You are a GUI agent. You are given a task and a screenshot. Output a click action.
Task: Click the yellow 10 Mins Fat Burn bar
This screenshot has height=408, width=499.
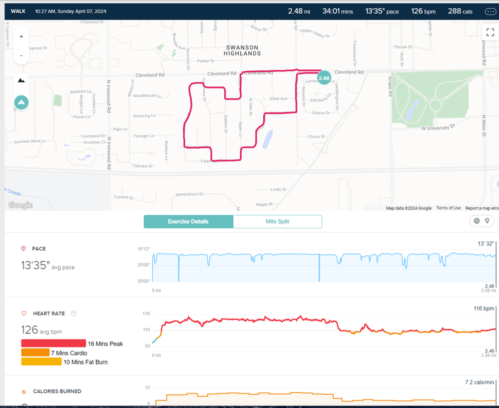coord(41,362)
